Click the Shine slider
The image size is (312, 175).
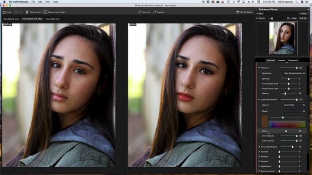tap(289, 131)
